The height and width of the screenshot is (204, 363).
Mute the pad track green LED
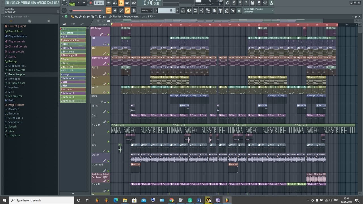point(108,54)
